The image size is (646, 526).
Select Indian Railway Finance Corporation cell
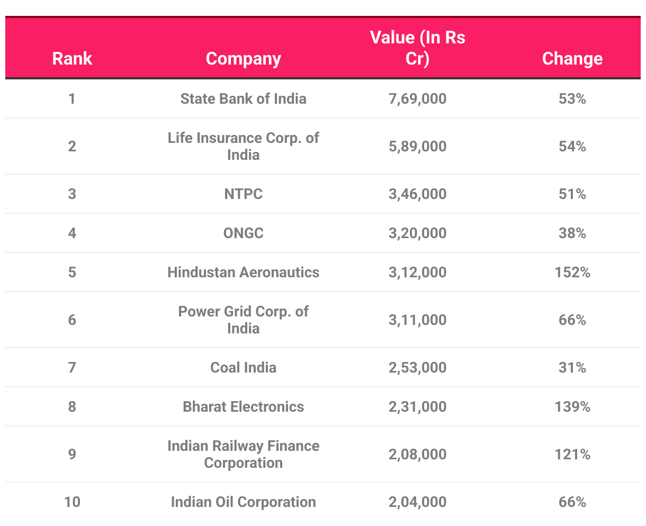tap(243, 454)
